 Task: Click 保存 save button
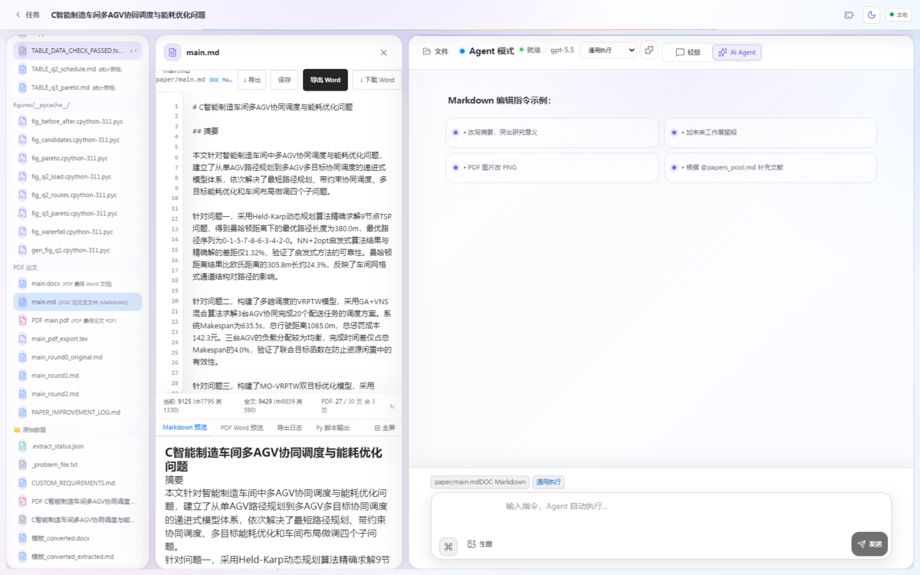click(284, 80)
